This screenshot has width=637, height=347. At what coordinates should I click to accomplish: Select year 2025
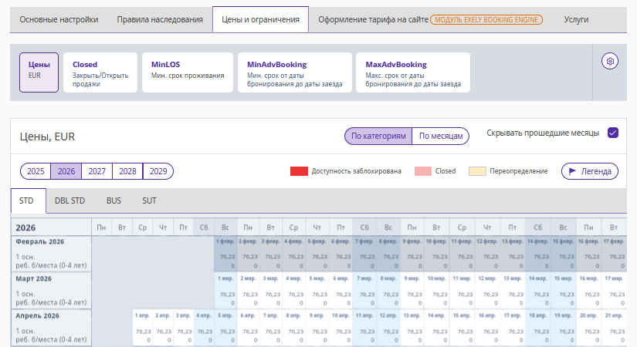pyautogui.click(x=36, y=171)
